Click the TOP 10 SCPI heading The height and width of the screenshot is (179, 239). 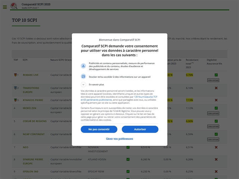coord(25,20)
